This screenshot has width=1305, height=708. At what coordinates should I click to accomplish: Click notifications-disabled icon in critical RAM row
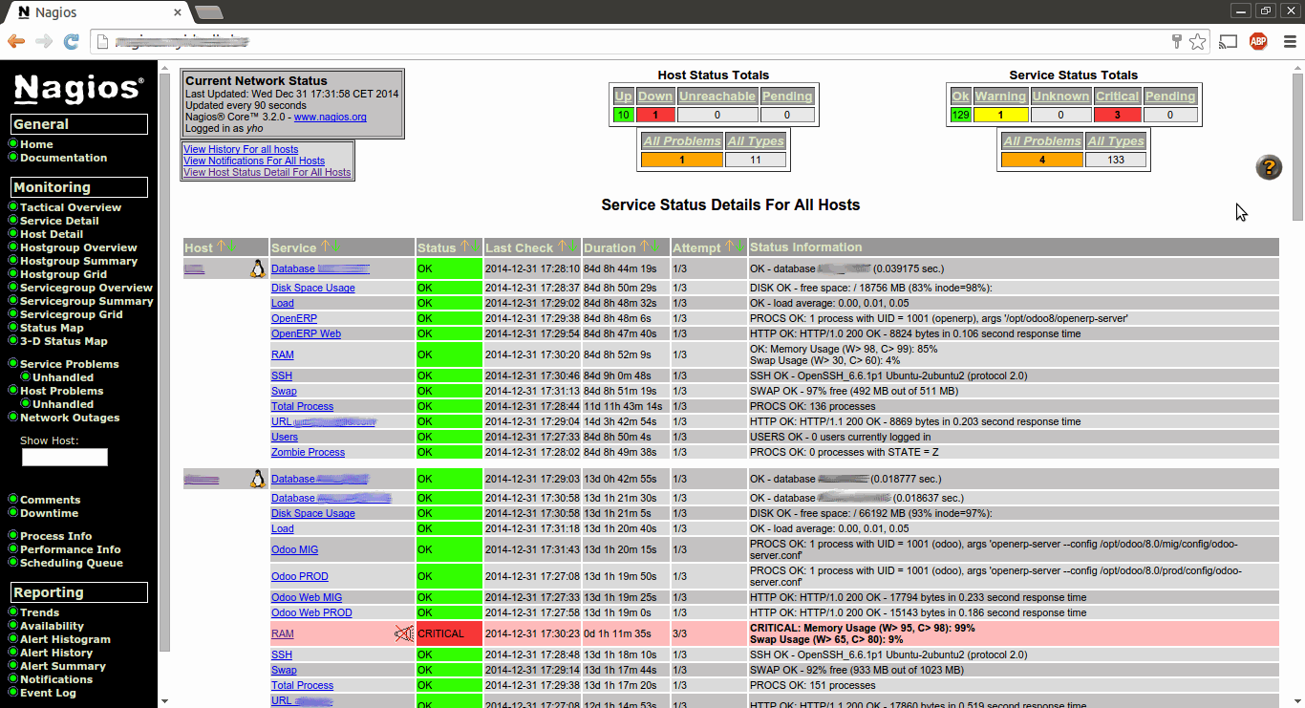pos(404,633)
